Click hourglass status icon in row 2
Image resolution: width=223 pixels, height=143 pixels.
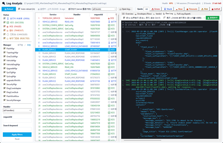click(109, 22)
